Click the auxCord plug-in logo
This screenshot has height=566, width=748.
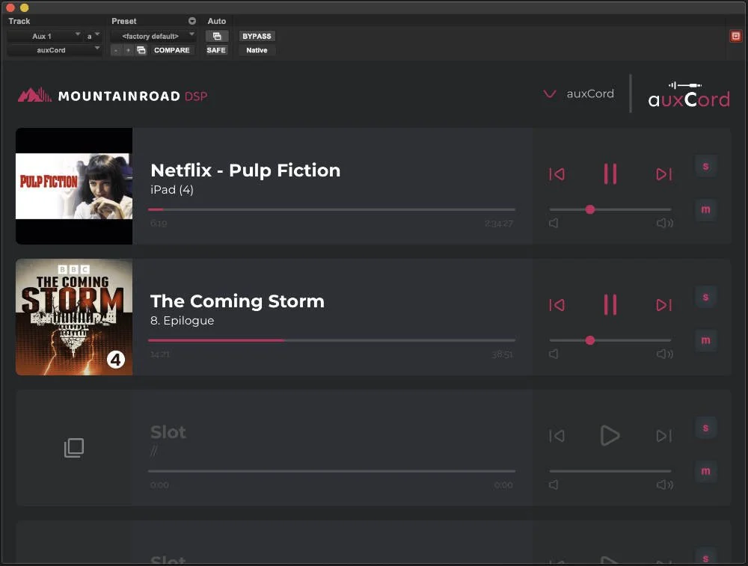pyautogui.click(x=689, y=95)
